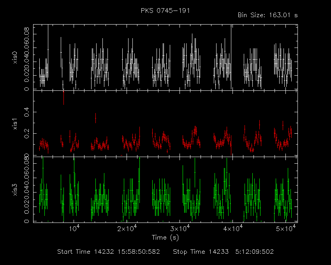The width and height of the screenshot is (331, 265).
Task: Click the 3×10^4 time tick label
Action: coord(180,228)
